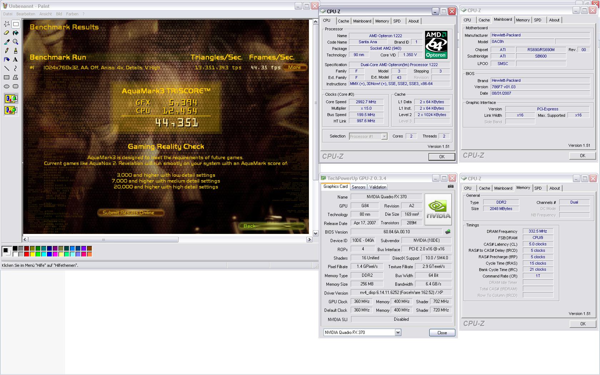Select the Pencil tool in Paint
The height and width of the screenshot is (375, 600).
(x=7, y=51)
